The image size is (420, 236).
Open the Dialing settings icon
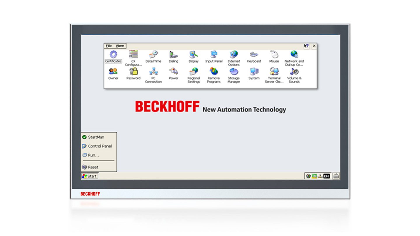click(173, 57)
